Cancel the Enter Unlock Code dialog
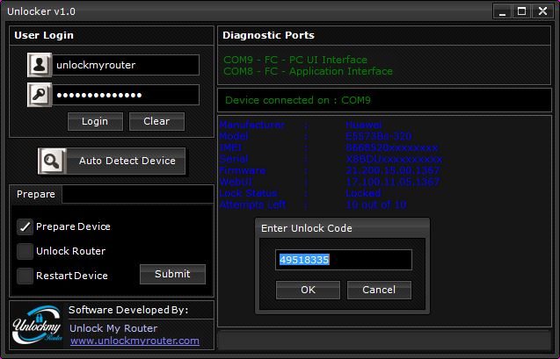Screen dimensions: 560x359 (379, 290)
